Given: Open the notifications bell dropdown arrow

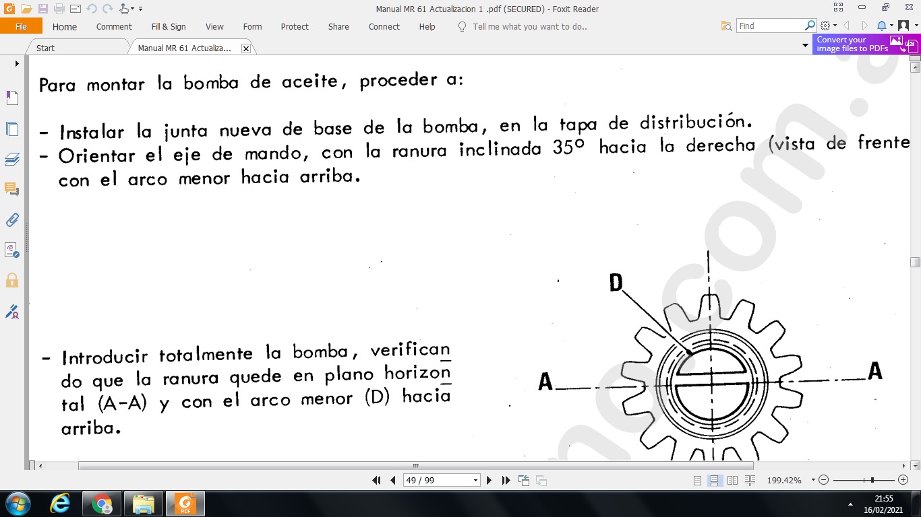Looking at the screenshot, I should click(891, 26).
